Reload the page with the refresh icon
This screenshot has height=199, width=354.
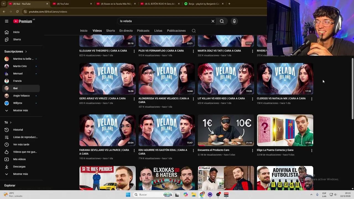pos(17,12)
